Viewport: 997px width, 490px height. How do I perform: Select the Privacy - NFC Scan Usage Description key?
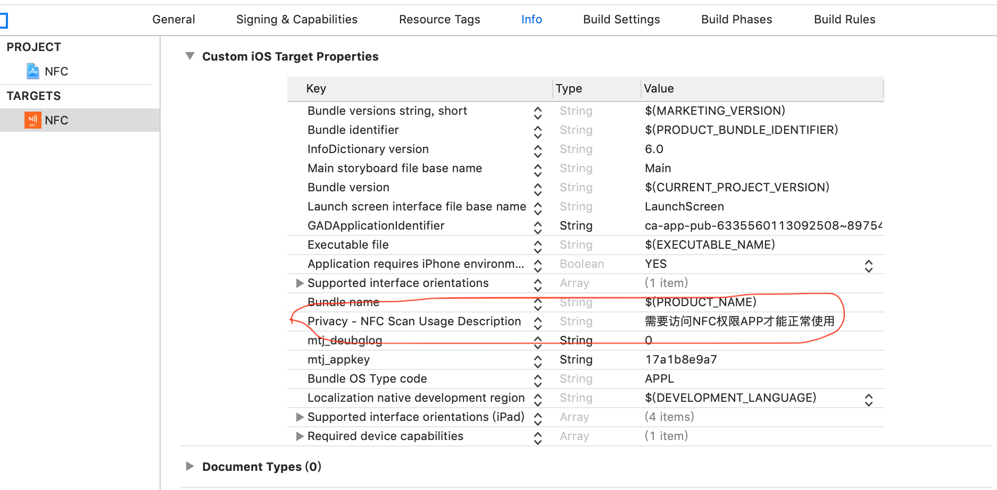414,321
